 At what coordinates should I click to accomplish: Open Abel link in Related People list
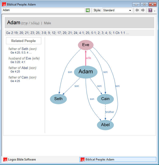coord(25,68)
